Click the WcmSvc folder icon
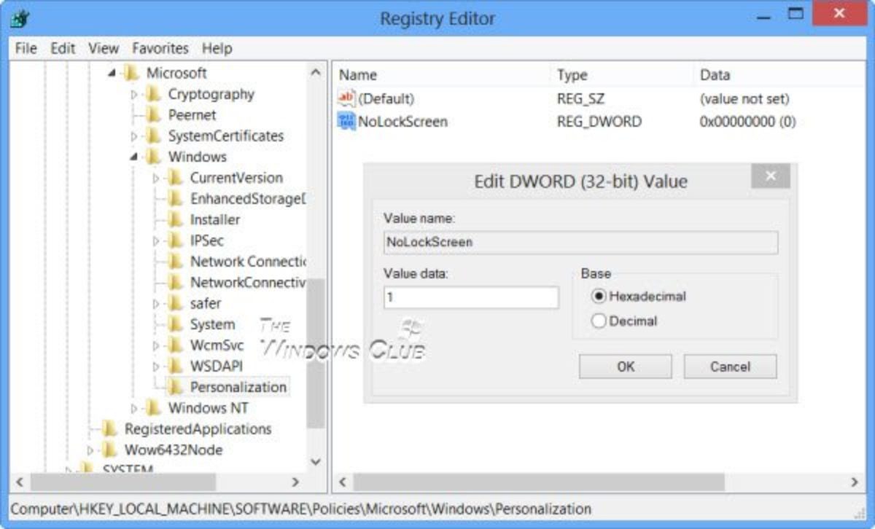The image size is (875, 529). [x=175, y=345]
